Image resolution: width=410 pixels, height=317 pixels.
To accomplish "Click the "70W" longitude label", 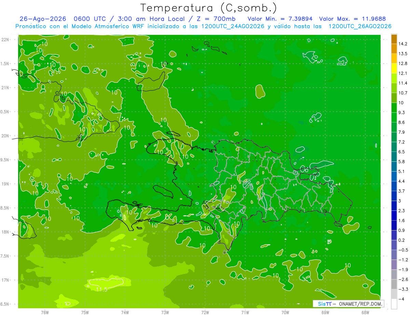I will point(285,312).
